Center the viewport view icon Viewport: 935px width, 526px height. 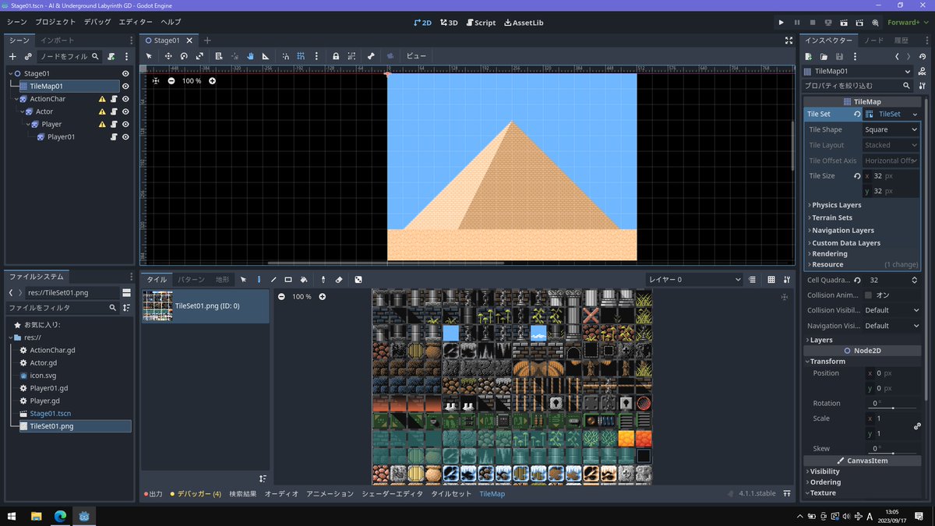156,81
